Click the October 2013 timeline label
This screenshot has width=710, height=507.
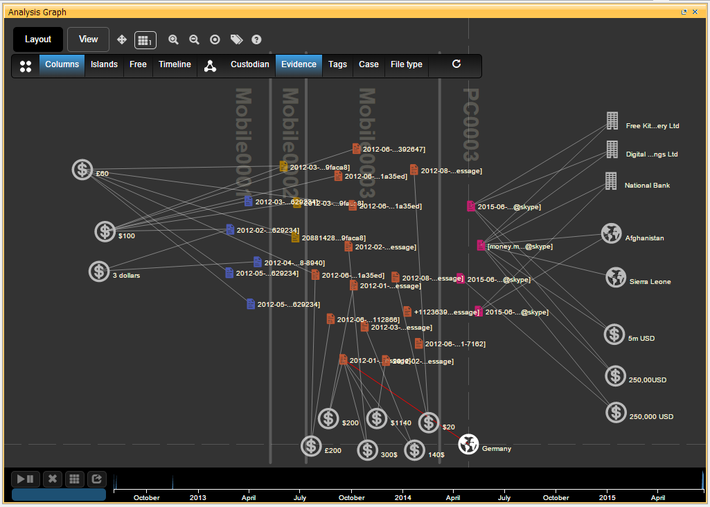351,497
